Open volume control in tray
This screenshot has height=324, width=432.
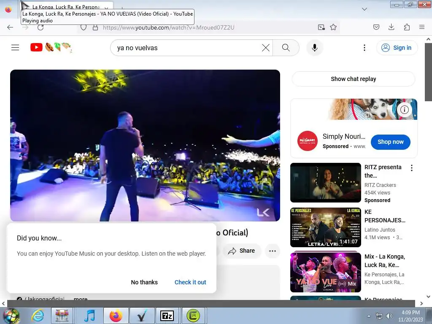coord(389,316)
